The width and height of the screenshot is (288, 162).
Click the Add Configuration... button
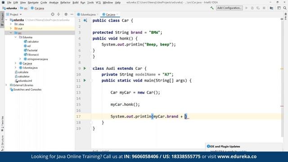[x=229, y=8]
